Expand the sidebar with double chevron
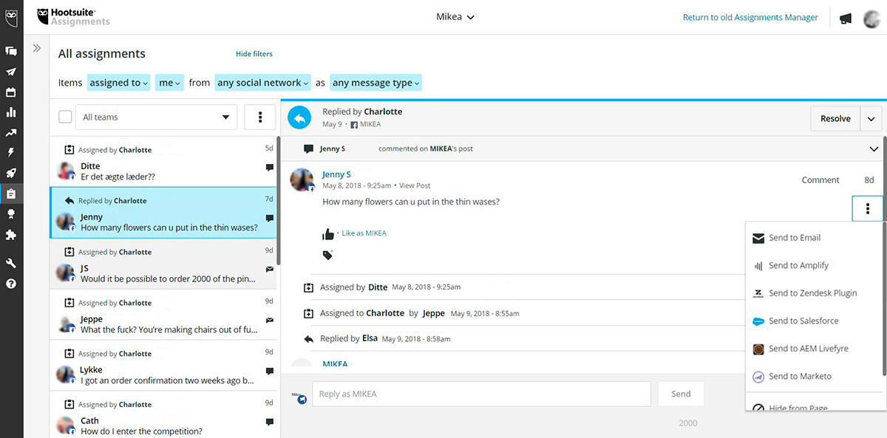This screenshot has width=887, height=438. [x=37, y=48]
